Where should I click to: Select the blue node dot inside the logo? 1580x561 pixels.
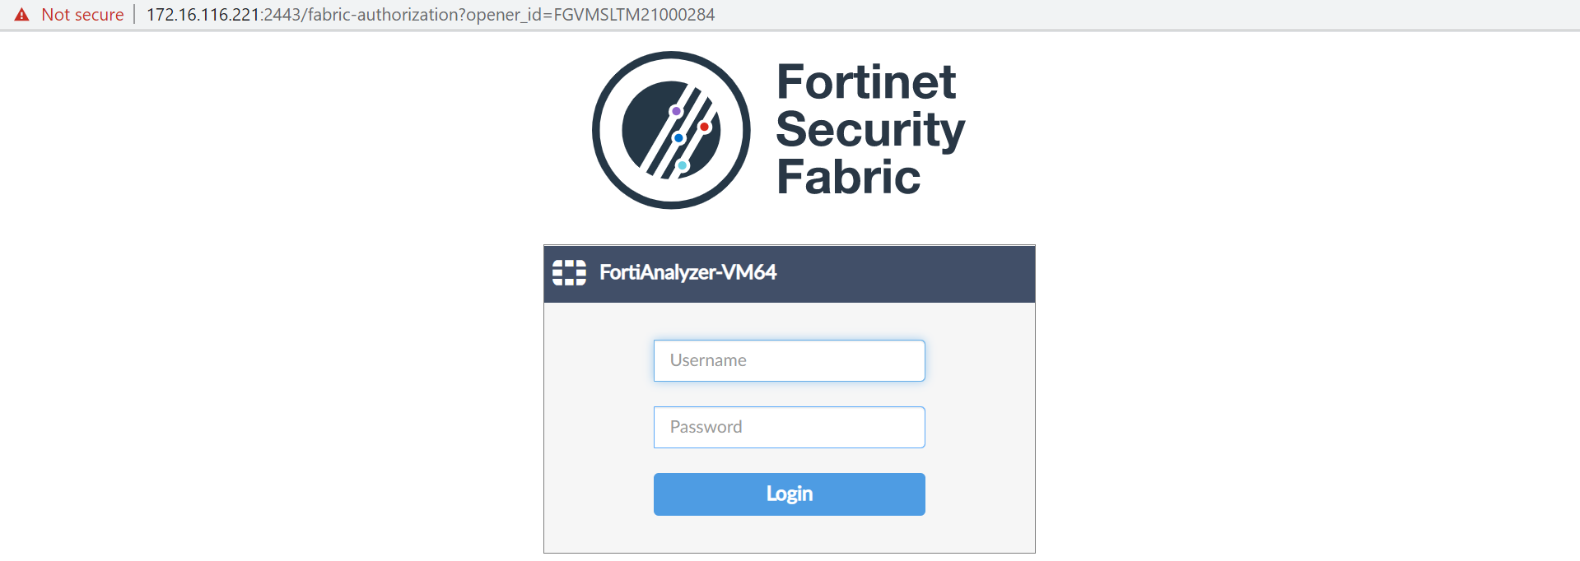coord(678,138)
